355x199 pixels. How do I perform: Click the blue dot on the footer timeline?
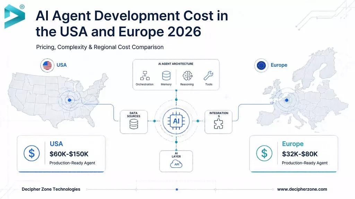pos(177,189)
